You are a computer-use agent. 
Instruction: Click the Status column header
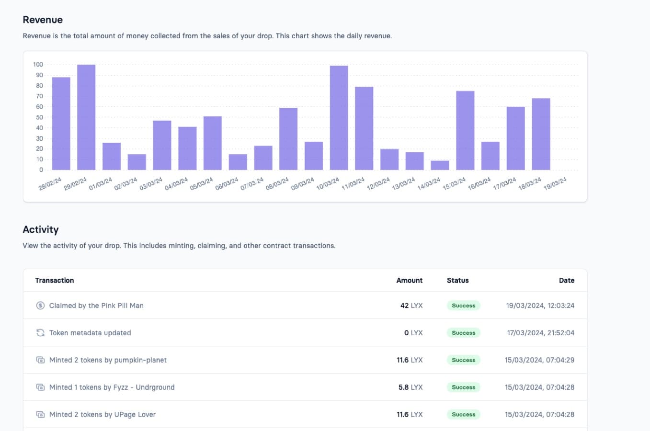coord(458,281)
